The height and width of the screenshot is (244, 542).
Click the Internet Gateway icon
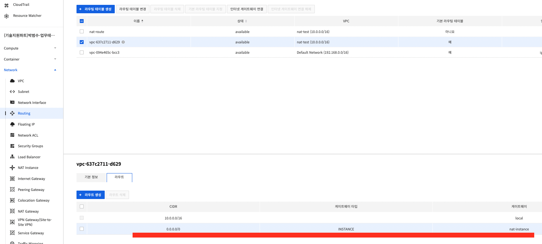coord(12,179)
